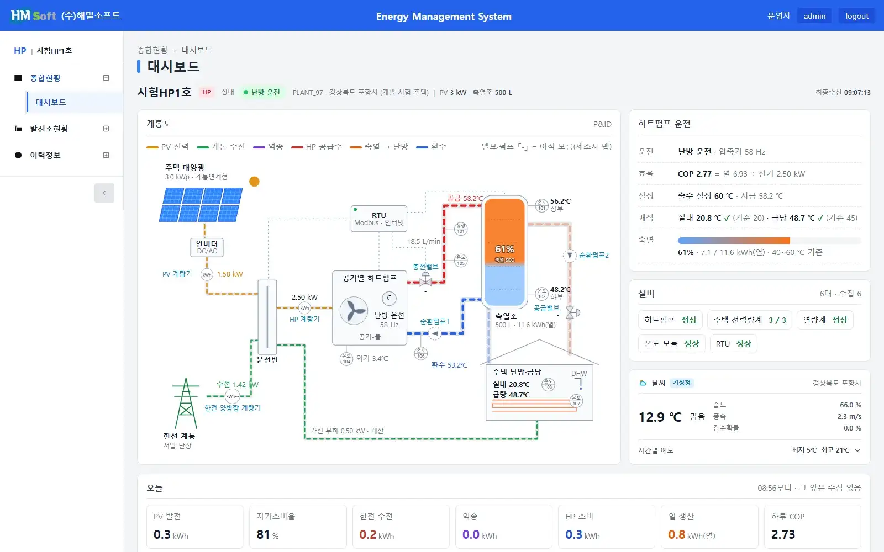Click temperature sensor 103 in the house
This screenshot has height=552, width=884.
coord(548,384)
